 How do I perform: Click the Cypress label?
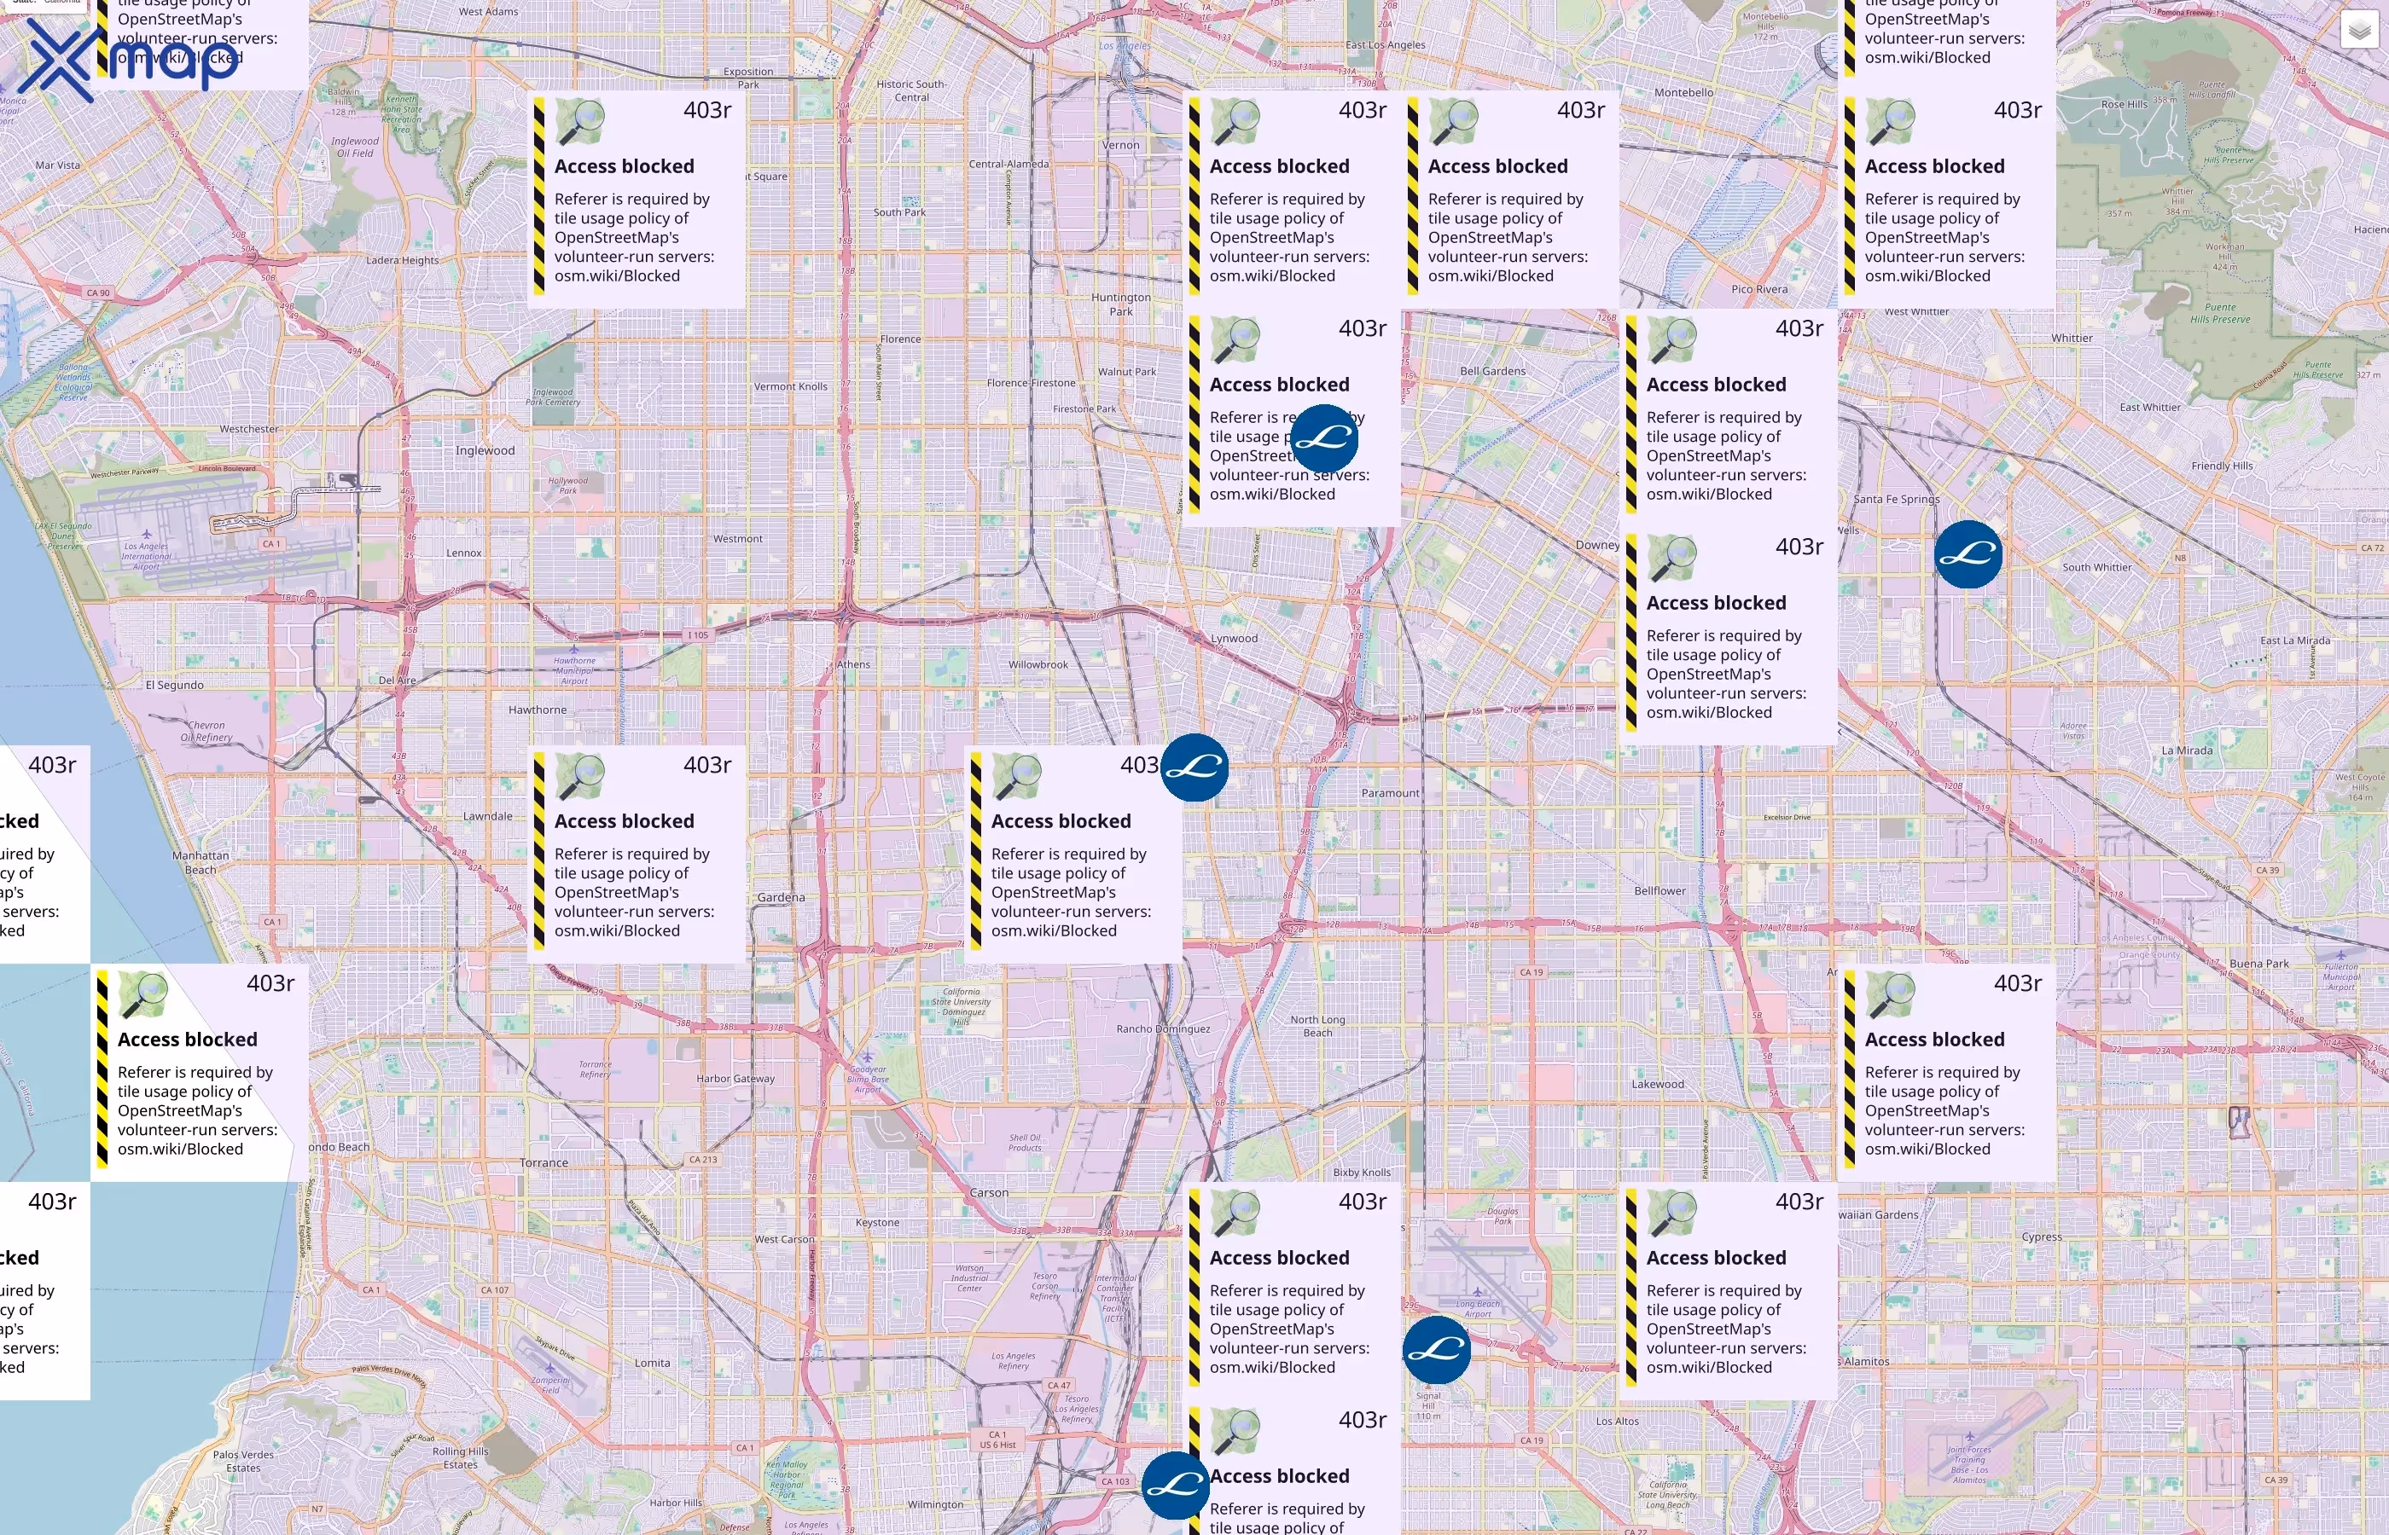pos(2042,1237)
